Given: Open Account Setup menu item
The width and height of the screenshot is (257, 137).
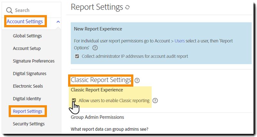Looking at the screenshot, I should [x=27, y=48].
